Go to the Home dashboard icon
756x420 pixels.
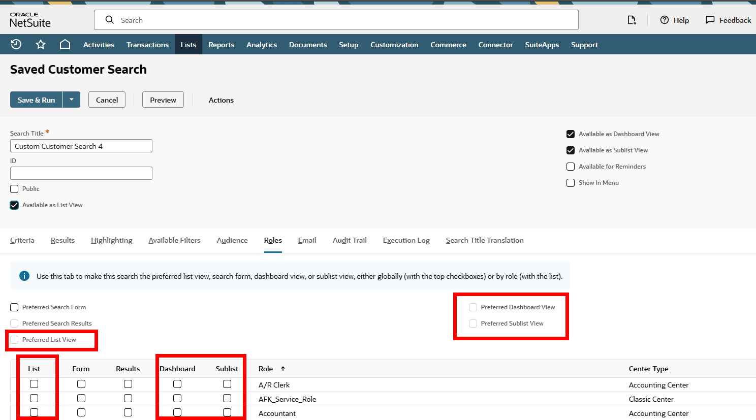(x=65, y=44)
